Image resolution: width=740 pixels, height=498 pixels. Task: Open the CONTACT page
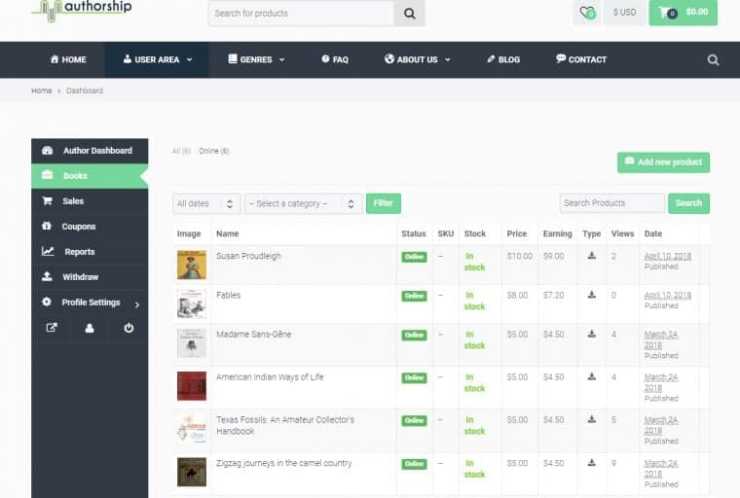pos(581,60)
